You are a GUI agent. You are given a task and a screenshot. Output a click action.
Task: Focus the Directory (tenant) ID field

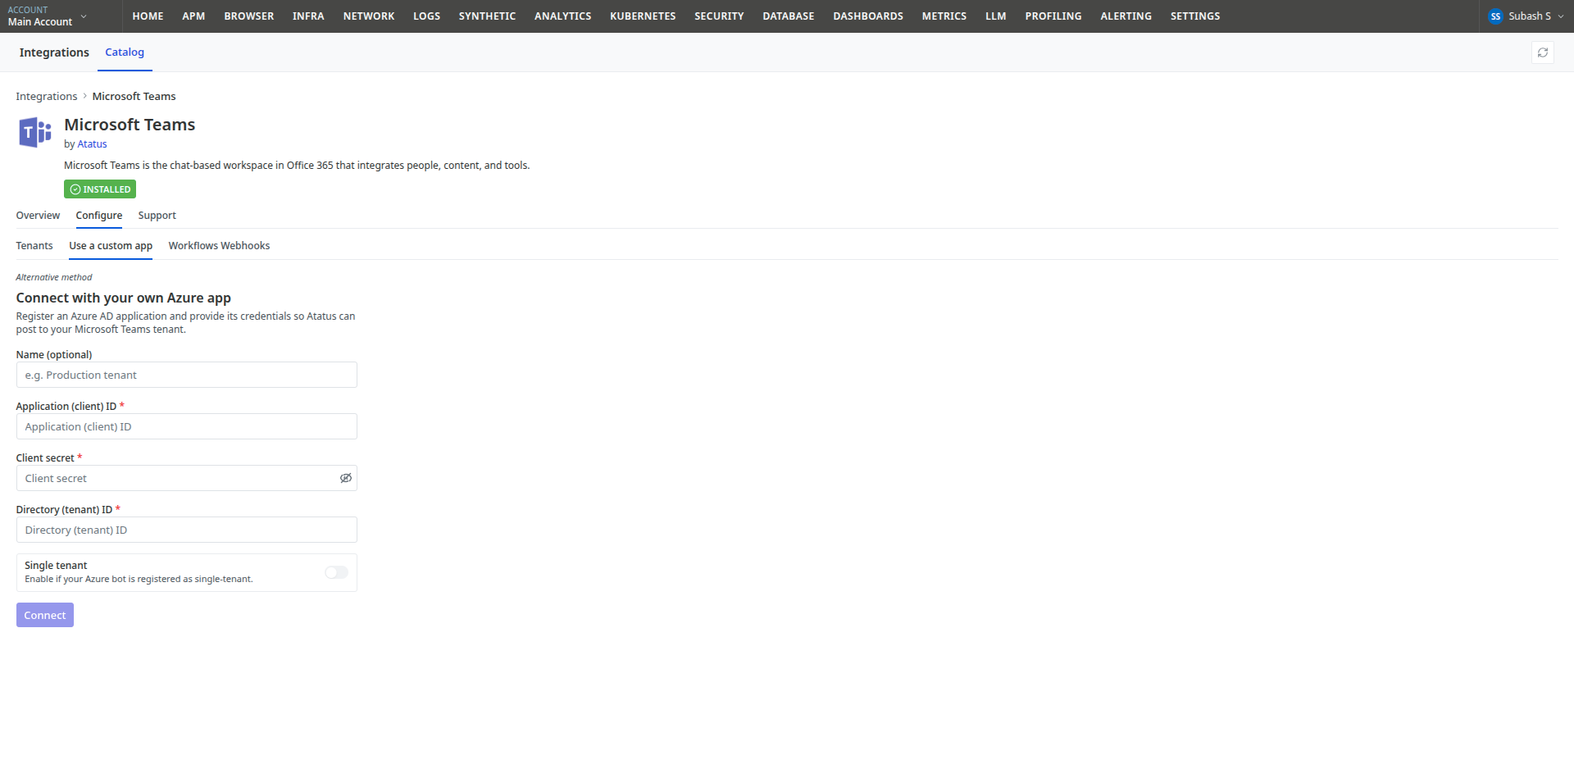click(x=187, y=530)
